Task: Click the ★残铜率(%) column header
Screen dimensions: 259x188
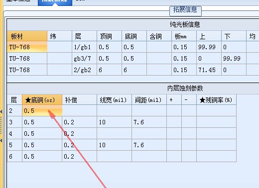Action: (216, 100)
